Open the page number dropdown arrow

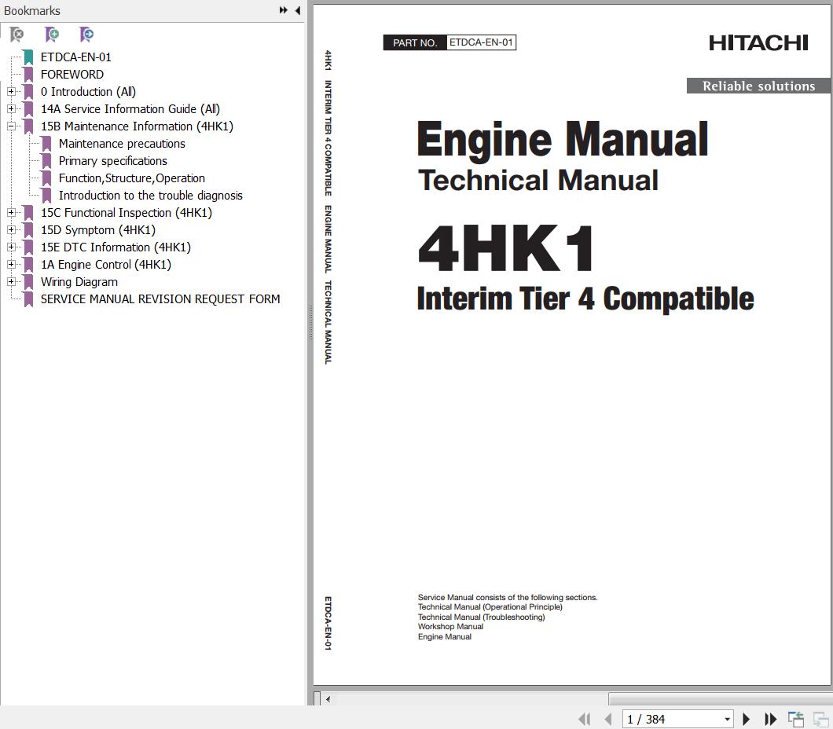[727, 720]
